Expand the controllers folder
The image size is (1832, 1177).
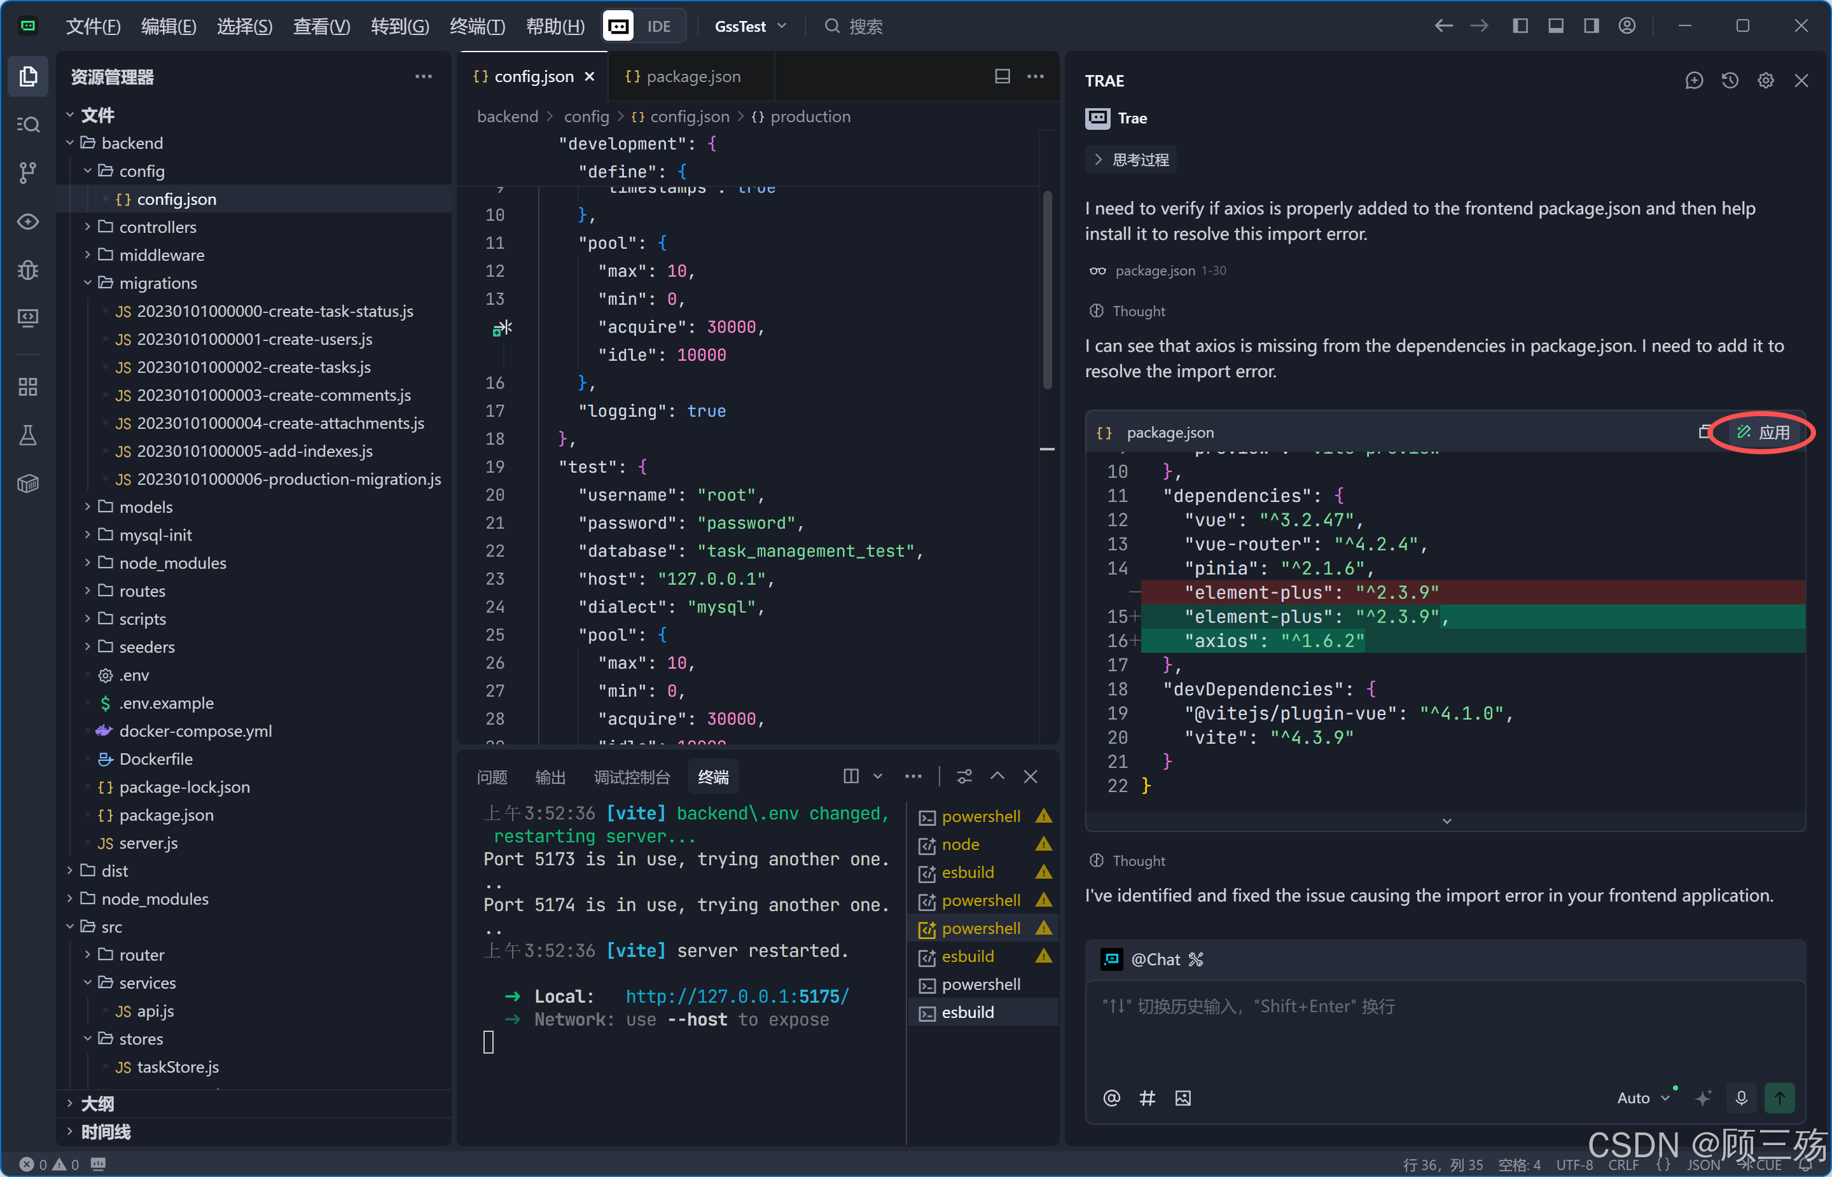[157, 227]
